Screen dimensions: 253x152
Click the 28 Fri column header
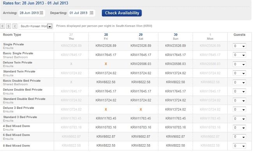click(106, 37)
